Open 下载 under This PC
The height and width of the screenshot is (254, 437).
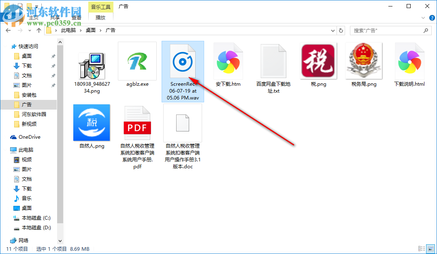26,189
